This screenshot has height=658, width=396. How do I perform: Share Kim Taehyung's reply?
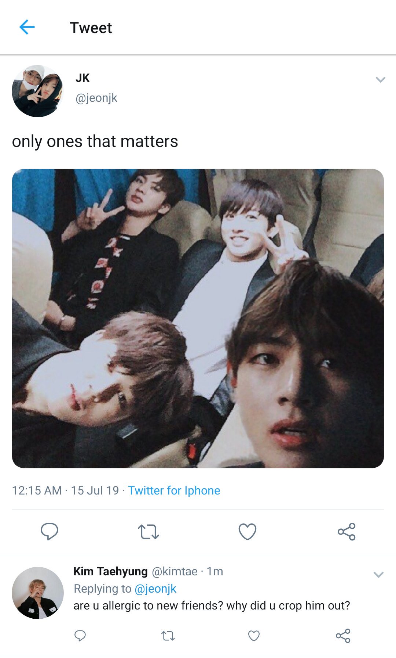coord(343,636)
